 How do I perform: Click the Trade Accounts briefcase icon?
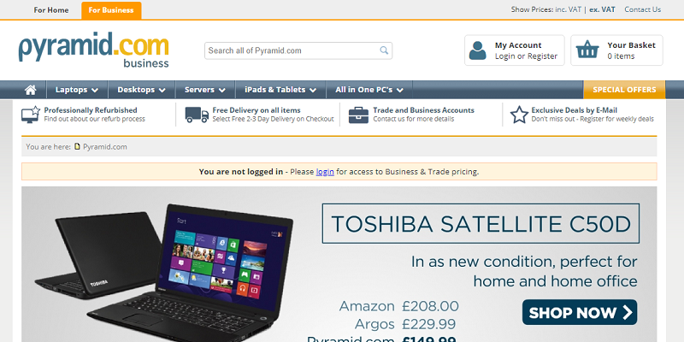pos(358,115)
